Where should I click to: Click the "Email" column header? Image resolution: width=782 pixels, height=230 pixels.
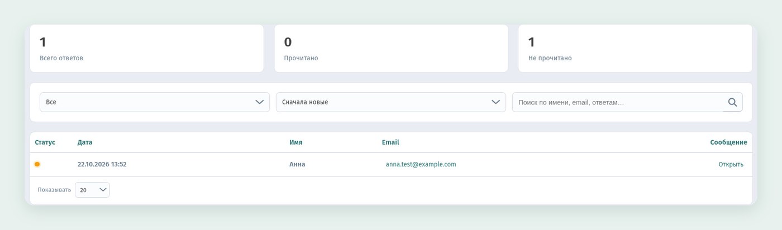point(390,142)
